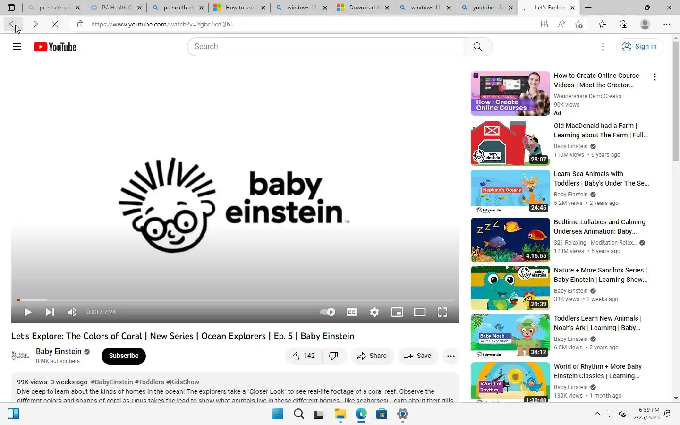Like the video with thumbs up
This screenshot has height=425, width=680.
coord(304,356)
